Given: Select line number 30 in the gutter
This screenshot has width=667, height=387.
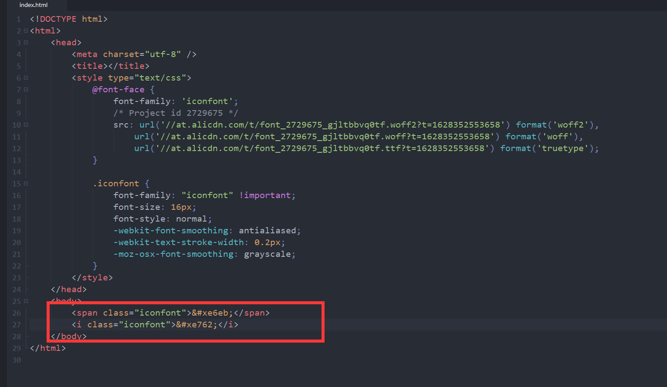Looking at the screenshot, I should tap(17, 360).
